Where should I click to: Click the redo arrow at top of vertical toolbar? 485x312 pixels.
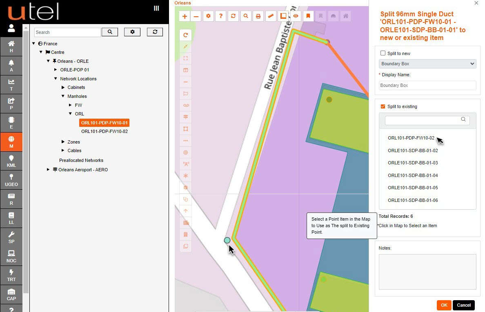[x=186, y=35]
